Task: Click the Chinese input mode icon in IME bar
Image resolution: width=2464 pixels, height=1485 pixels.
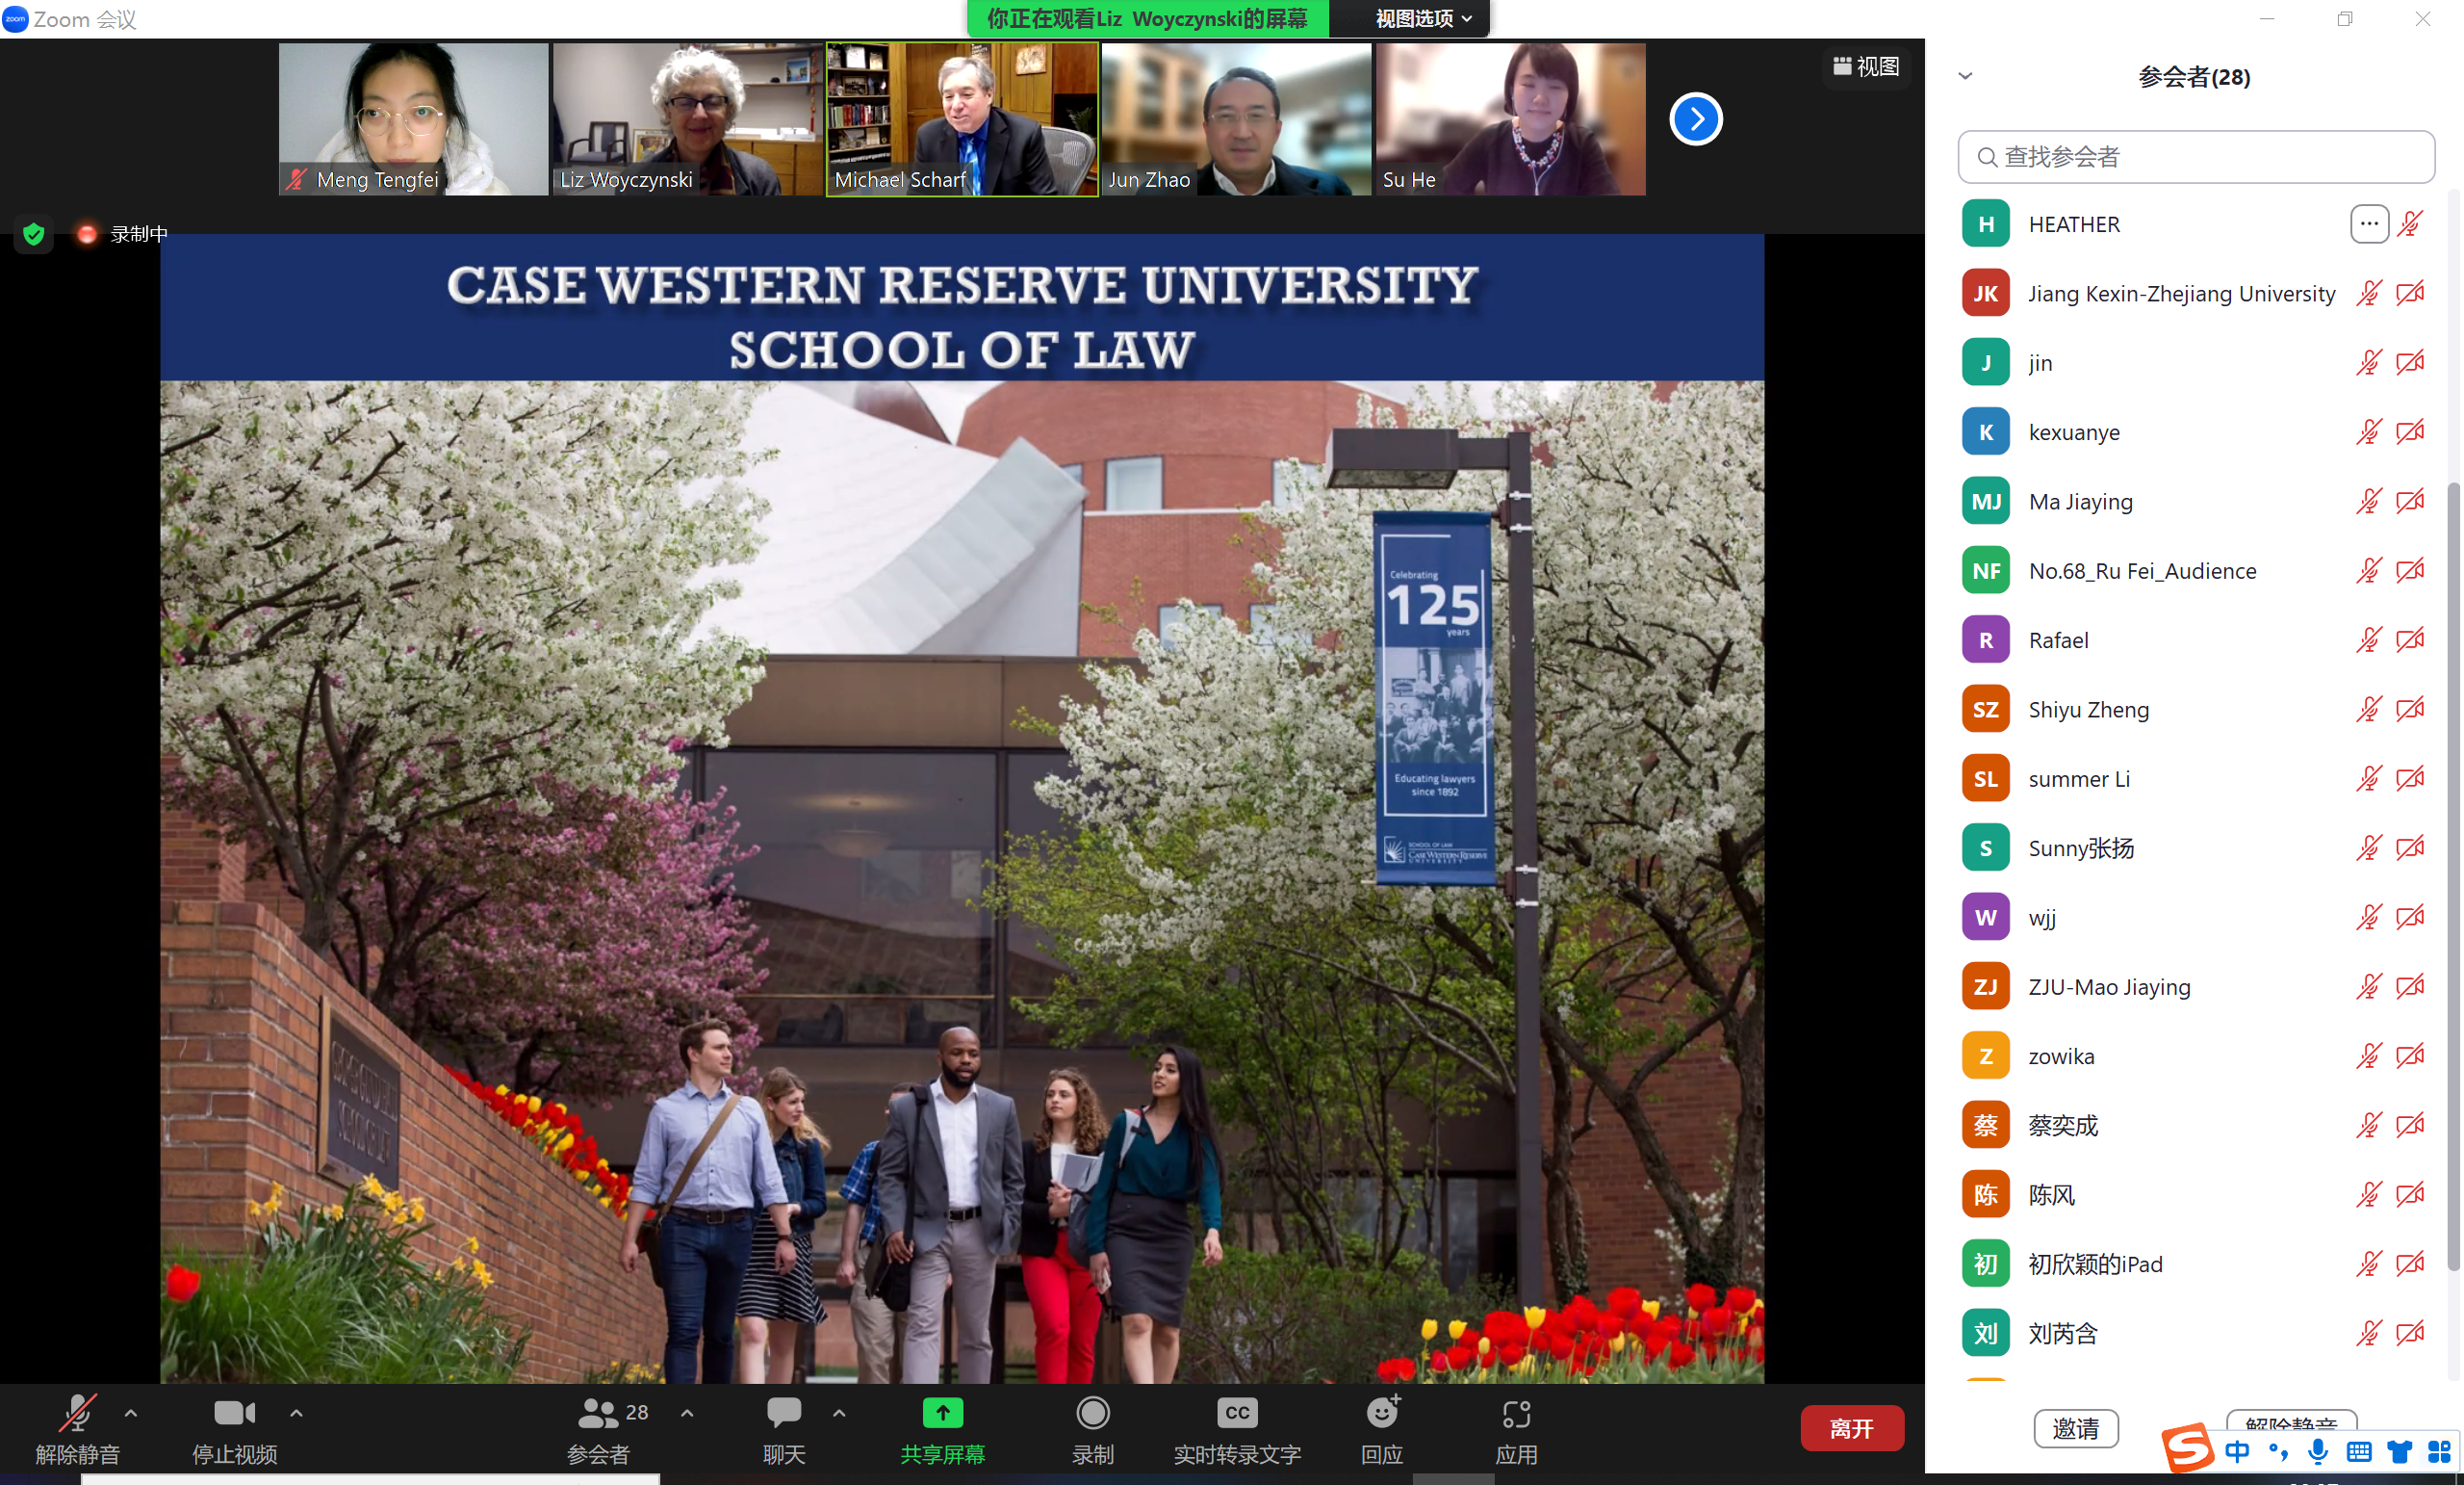Action: [x=2237, y=1451]
